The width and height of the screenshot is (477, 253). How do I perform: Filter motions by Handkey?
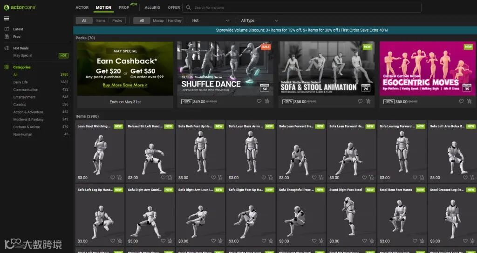(175, 20)
